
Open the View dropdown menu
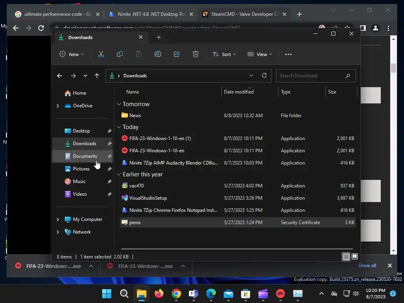point(260,54)
